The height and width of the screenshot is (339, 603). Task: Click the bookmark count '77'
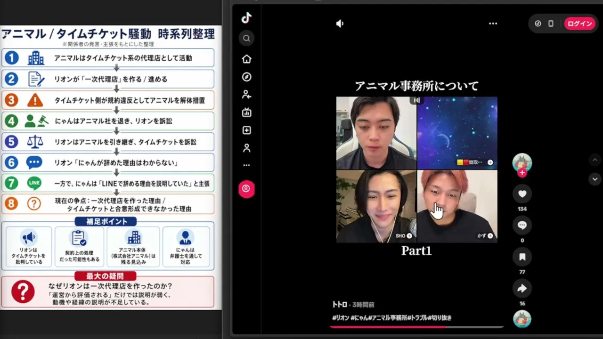pos(522,272)
